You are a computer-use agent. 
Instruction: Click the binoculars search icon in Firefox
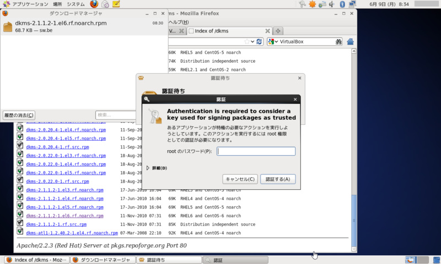338,41
